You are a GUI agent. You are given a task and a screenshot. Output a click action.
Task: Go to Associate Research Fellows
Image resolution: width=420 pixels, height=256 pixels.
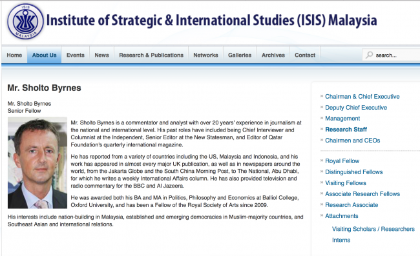point(362,193)
